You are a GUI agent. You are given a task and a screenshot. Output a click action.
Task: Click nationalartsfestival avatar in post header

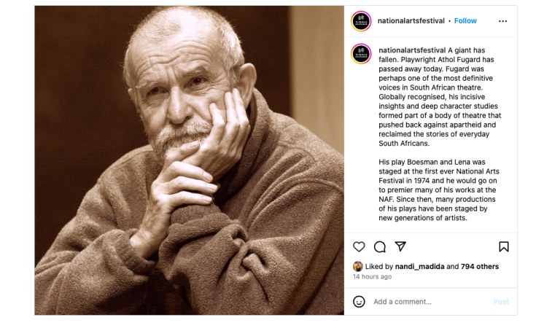pyautogui.click(x=361, y=21)
